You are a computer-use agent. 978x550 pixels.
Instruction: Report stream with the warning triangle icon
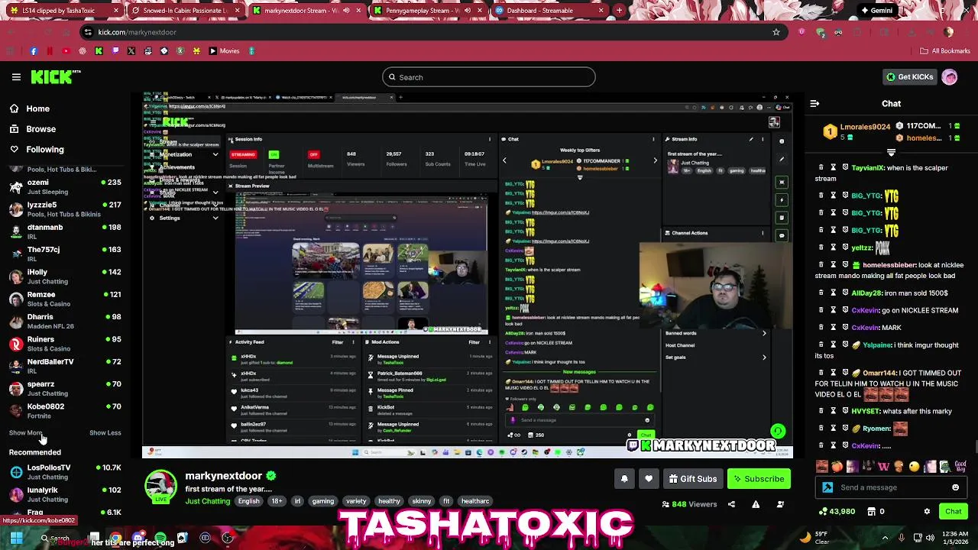(x=756, y=504)
